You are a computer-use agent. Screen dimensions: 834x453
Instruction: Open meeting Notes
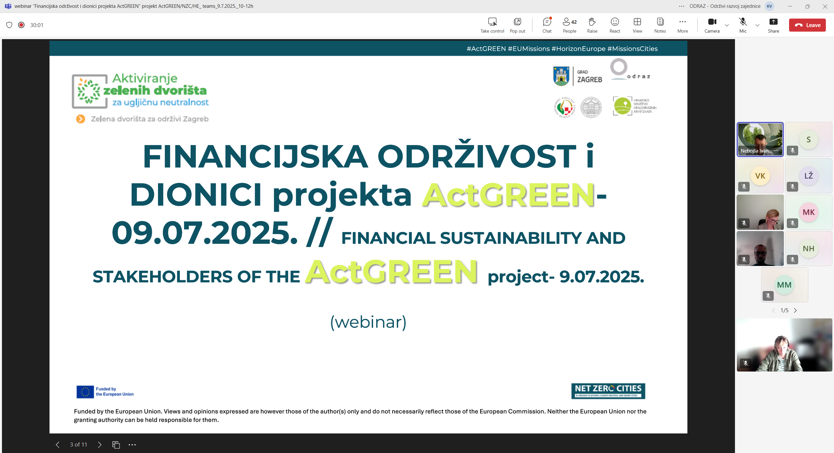(x=660, y=25)
